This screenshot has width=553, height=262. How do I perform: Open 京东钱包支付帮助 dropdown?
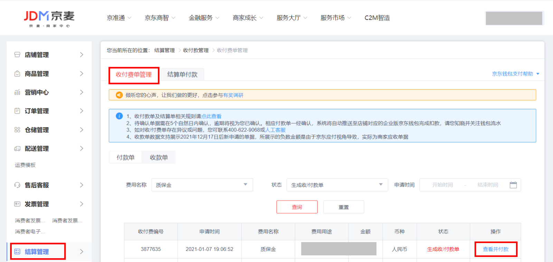(515, 74)
